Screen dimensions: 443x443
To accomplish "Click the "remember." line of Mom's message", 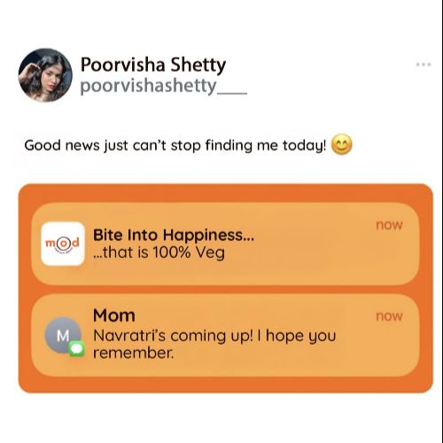I will point(134,353).
